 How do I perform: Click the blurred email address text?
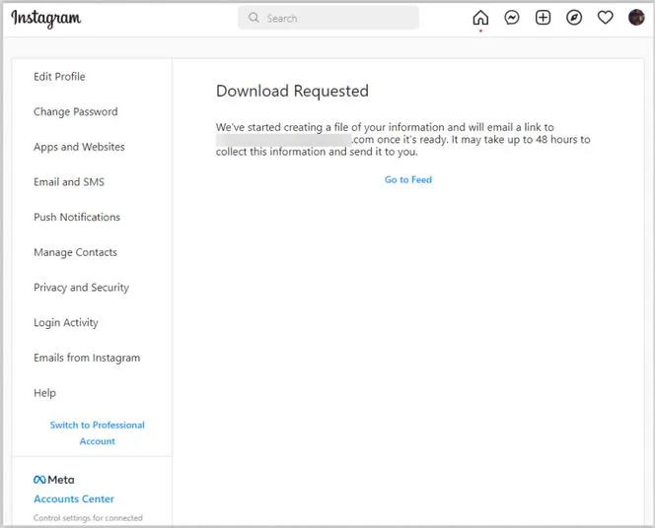coord(283,139)
